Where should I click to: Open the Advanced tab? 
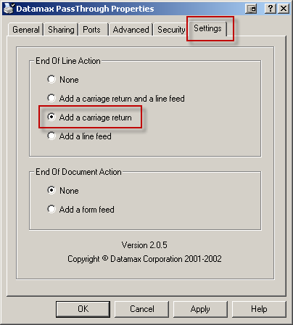(x=131, y=30)
